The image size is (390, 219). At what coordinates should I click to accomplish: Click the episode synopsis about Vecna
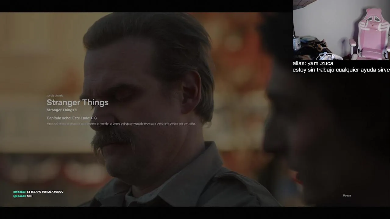[121, 124]
